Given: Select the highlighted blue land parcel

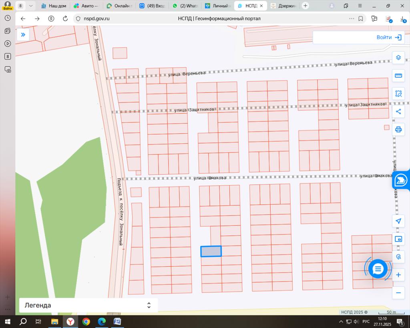Looking at the screenshot, I should [211, 251].
